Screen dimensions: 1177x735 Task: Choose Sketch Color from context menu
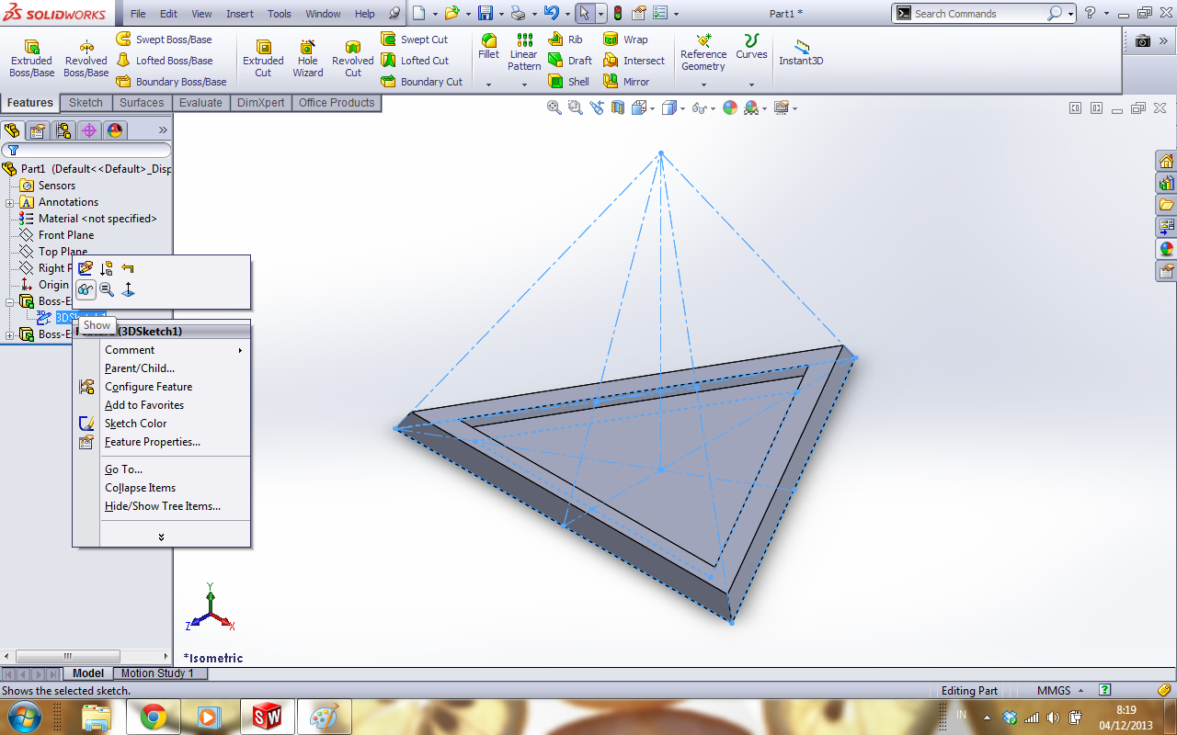pyautogui.click(x=162, y=424)
